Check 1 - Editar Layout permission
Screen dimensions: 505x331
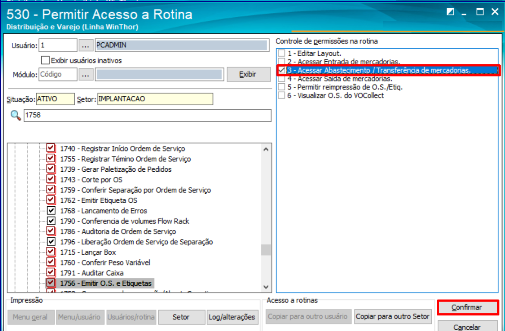pos(282,53)
